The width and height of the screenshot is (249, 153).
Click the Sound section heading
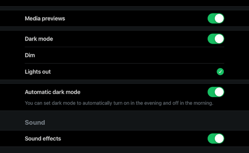35,123
